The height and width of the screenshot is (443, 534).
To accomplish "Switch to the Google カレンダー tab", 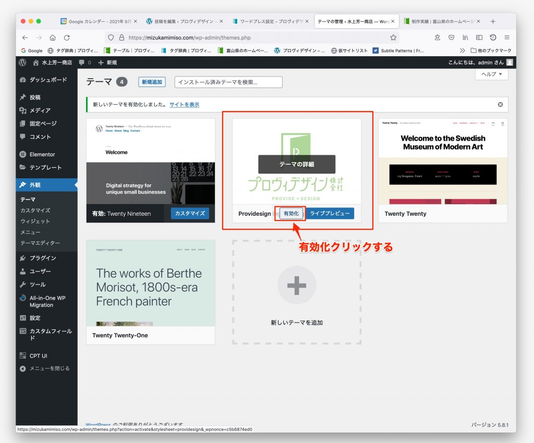I will 99,21.
